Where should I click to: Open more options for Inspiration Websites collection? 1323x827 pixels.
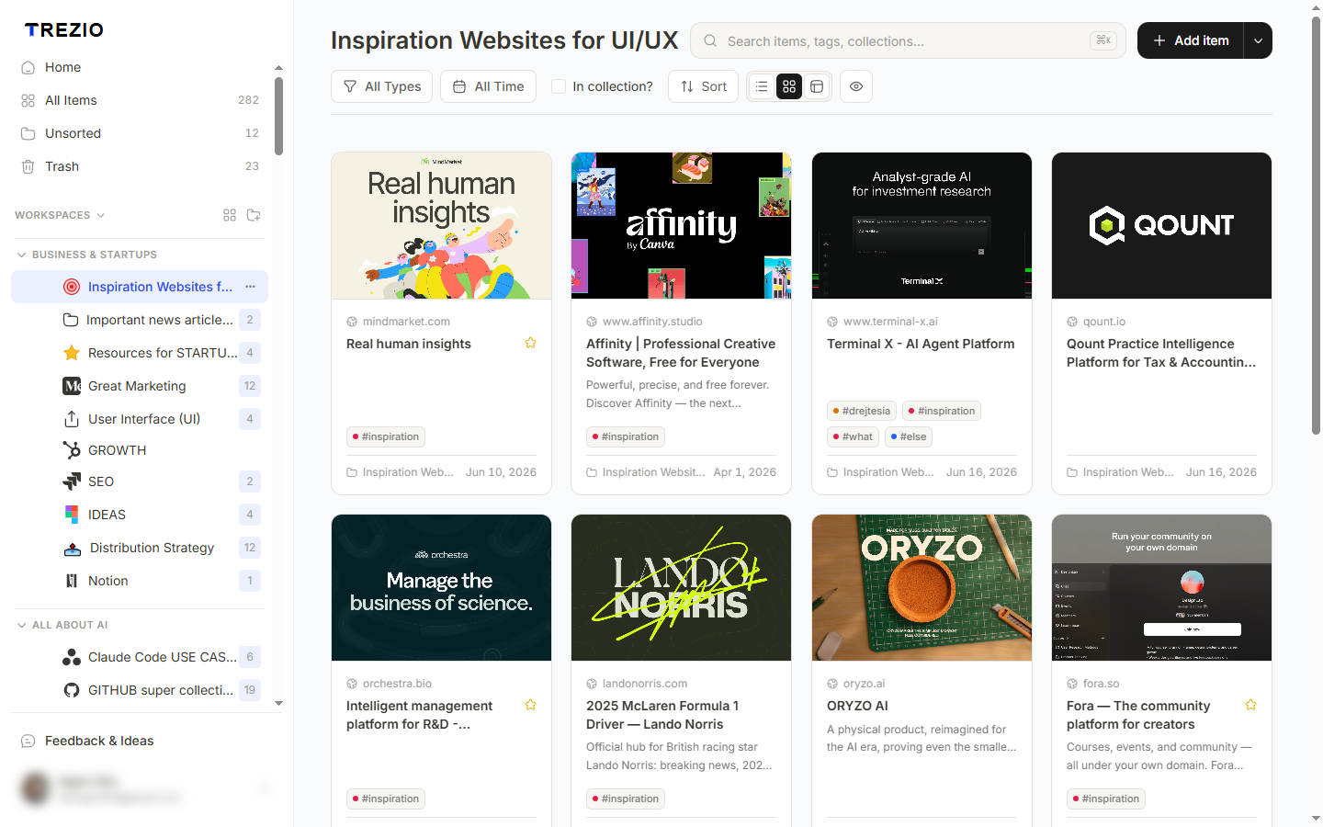(250, 287)
